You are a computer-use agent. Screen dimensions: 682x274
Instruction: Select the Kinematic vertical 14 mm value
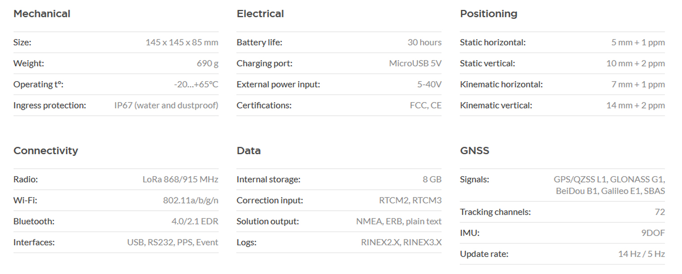click(x=635, y=105)
